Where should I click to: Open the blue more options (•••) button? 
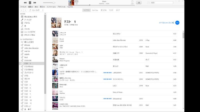[x=177, y=23]
